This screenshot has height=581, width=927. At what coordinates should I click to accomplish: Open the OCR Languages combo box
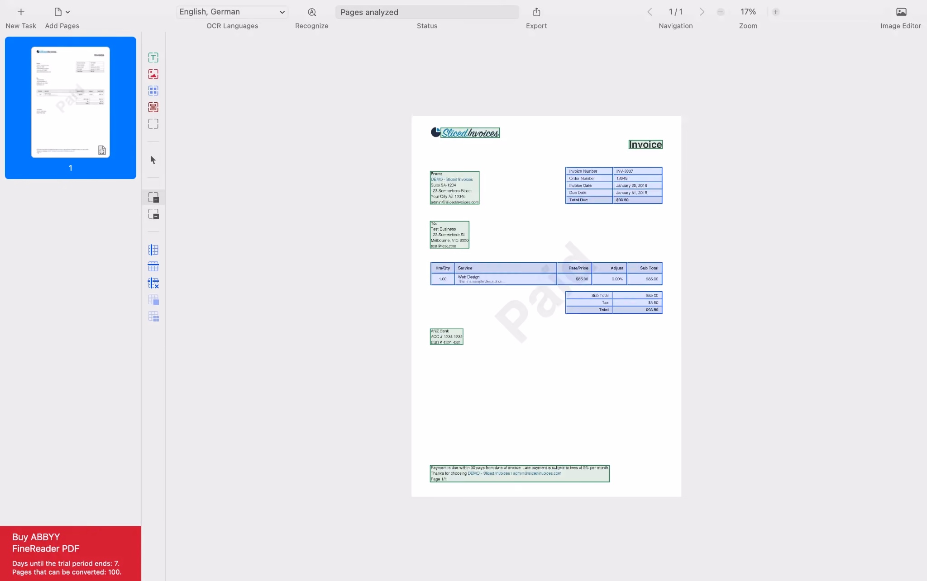click(x=232, y=12)
